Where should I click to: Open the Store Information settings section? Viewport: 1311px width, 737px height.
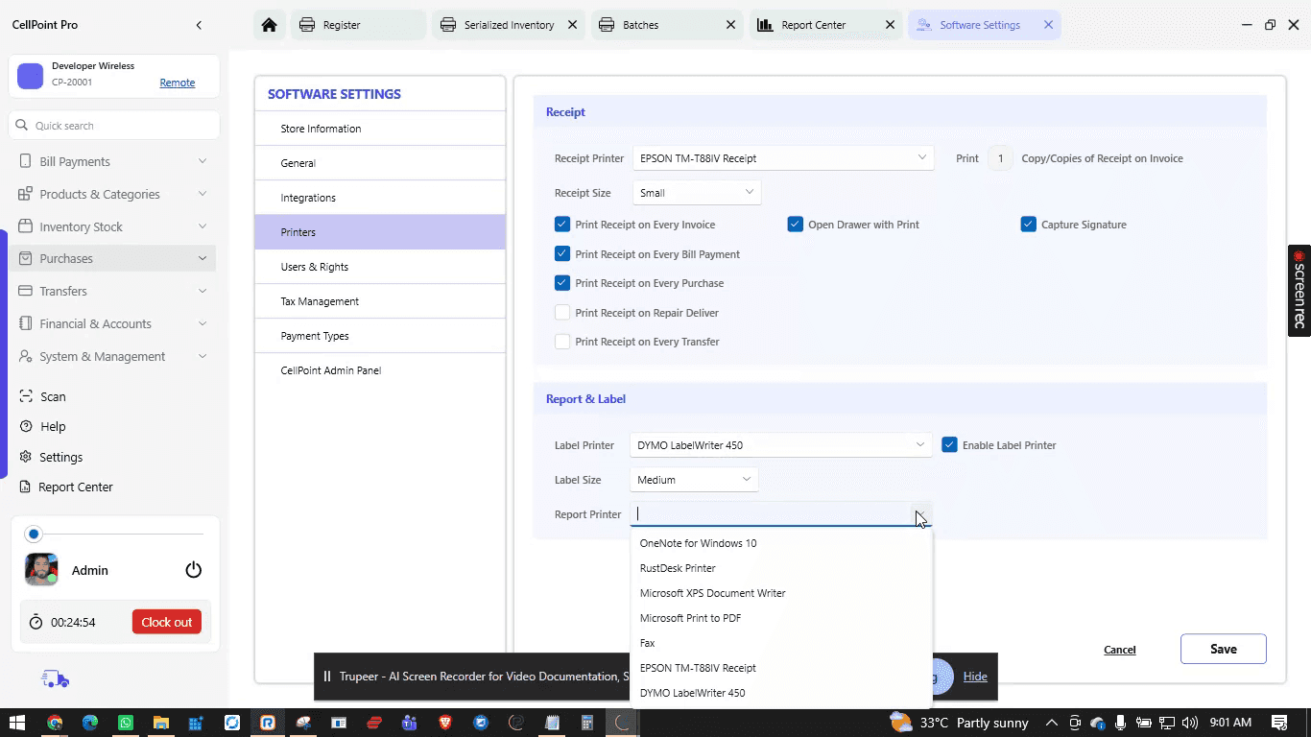tap(380, 129)
